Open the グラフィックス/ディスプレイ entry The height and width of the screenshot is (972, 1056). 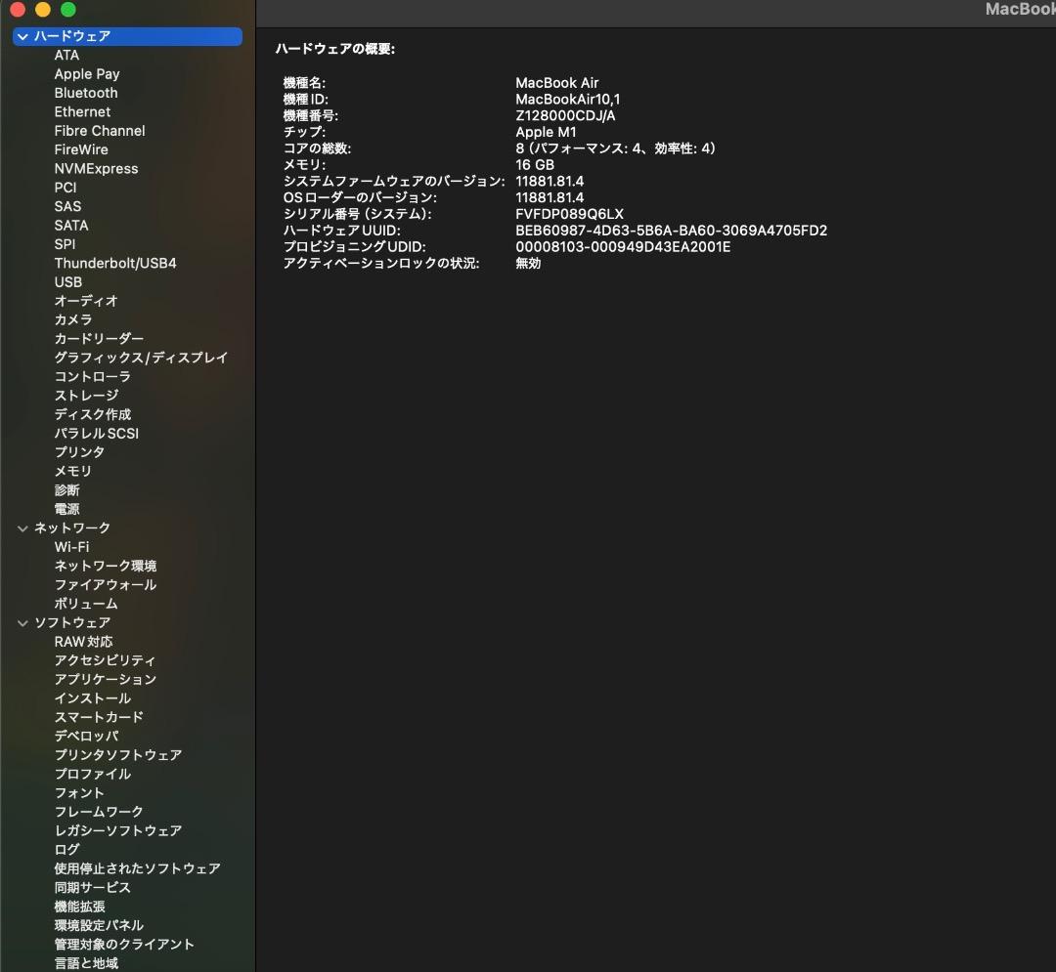tap(141, 358)
